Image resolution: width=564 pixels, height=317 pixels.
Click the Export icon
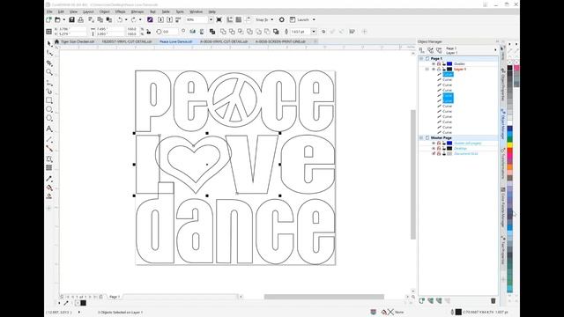pyautogui.click(x=169, y=19)
